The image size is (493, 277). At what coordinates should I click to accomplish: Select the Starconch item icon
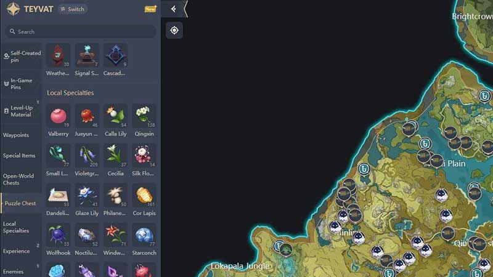[144, 235]
